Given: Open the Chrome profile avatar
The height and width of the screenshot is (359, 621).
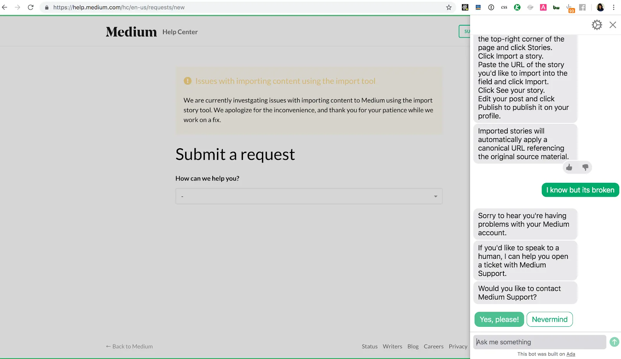Looking at the screenshot, I should point(600,7).
